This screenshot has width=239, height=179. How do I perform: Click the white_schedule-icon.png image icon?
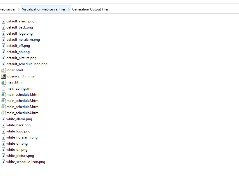[x=3, y=162]
